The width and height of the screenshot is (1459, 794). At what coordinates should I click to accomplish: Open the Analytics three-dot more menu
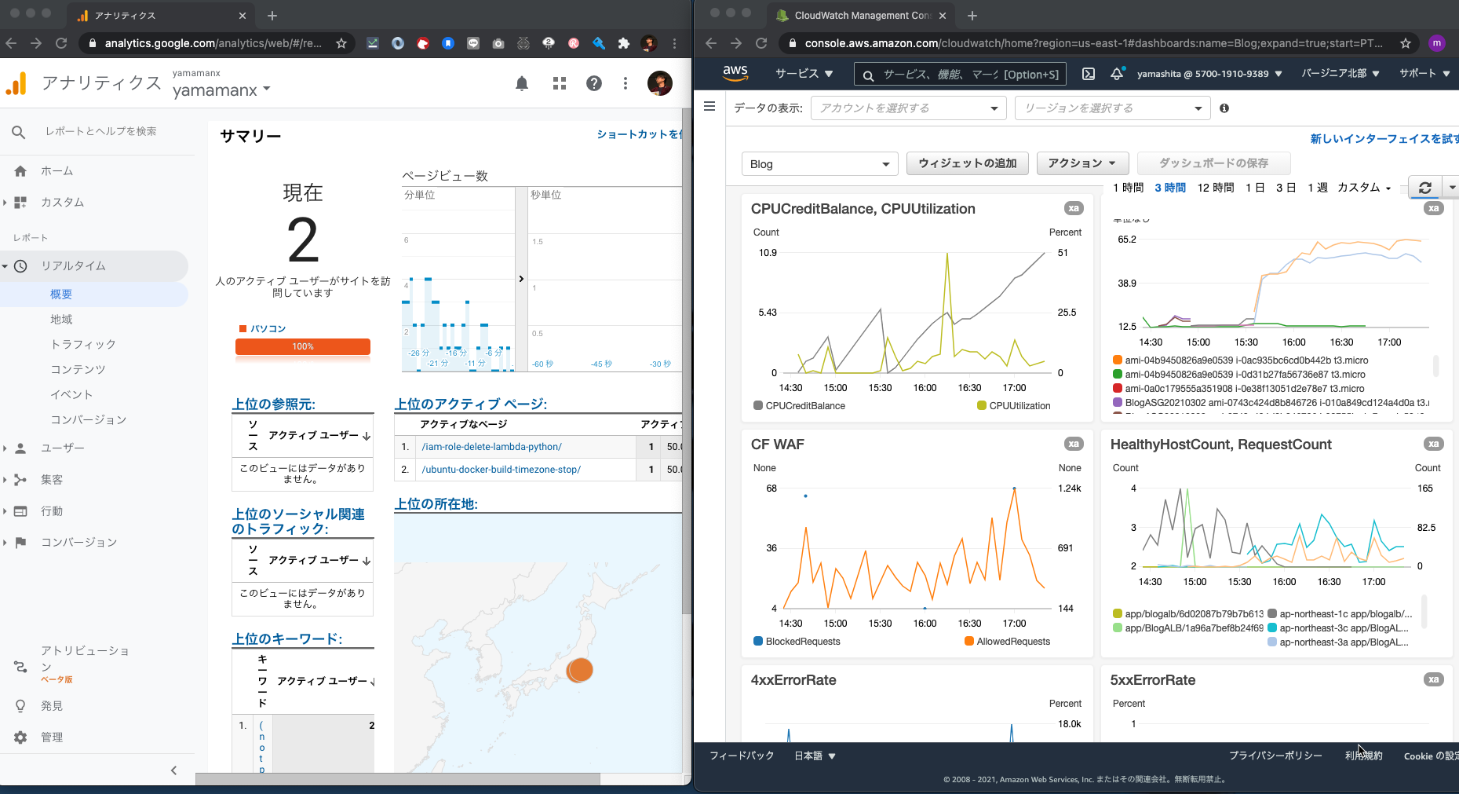(626, 83)
